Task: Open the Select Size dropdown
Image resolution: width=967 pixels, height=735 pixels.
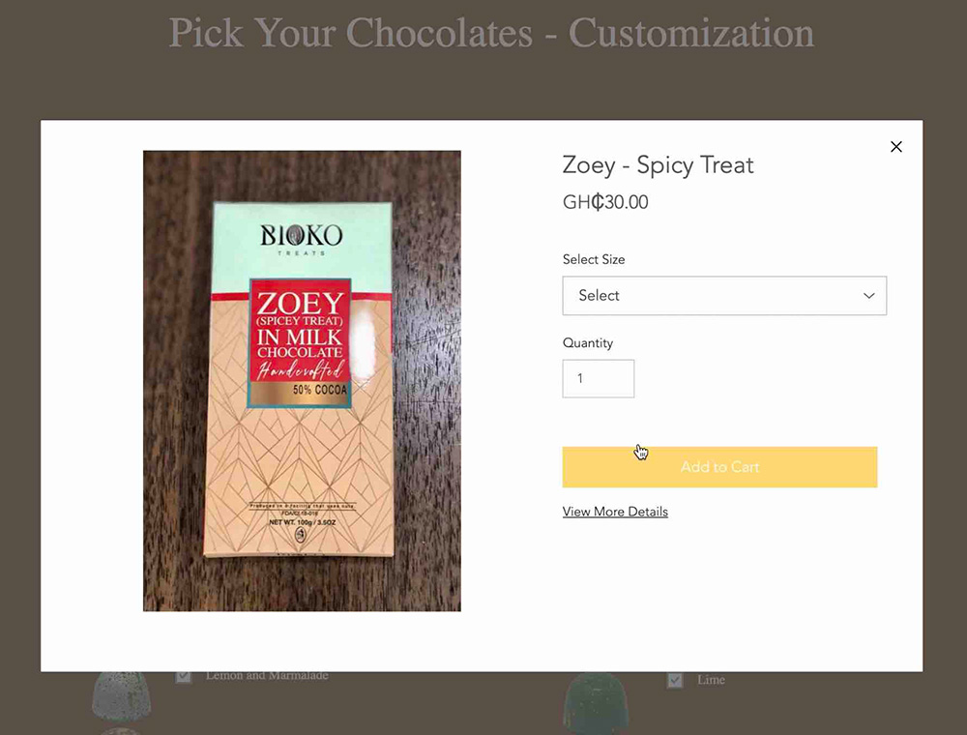Action: click(x=724, y=295)
